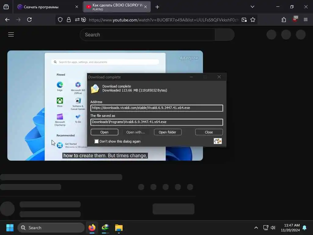Show site security padlock info
The width and height of the screenshot is (313, 235).
69,20
